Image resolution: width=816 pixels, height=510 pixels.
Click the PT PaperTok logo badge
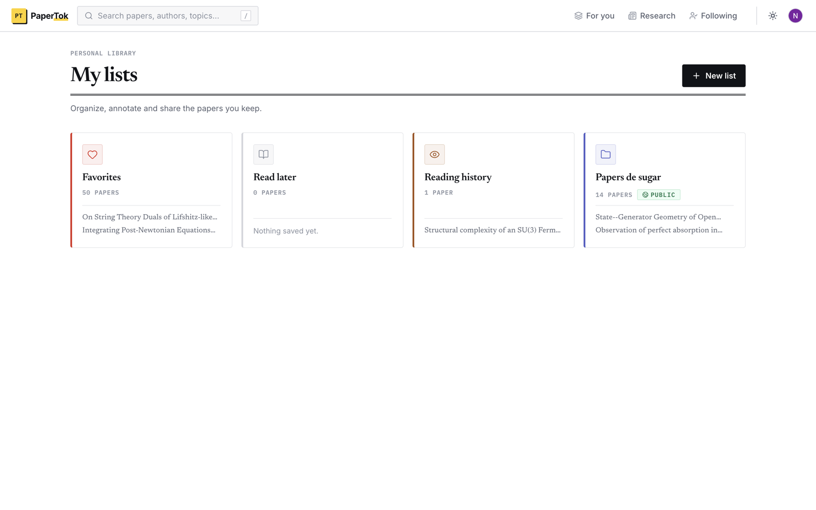click(19, 16)
